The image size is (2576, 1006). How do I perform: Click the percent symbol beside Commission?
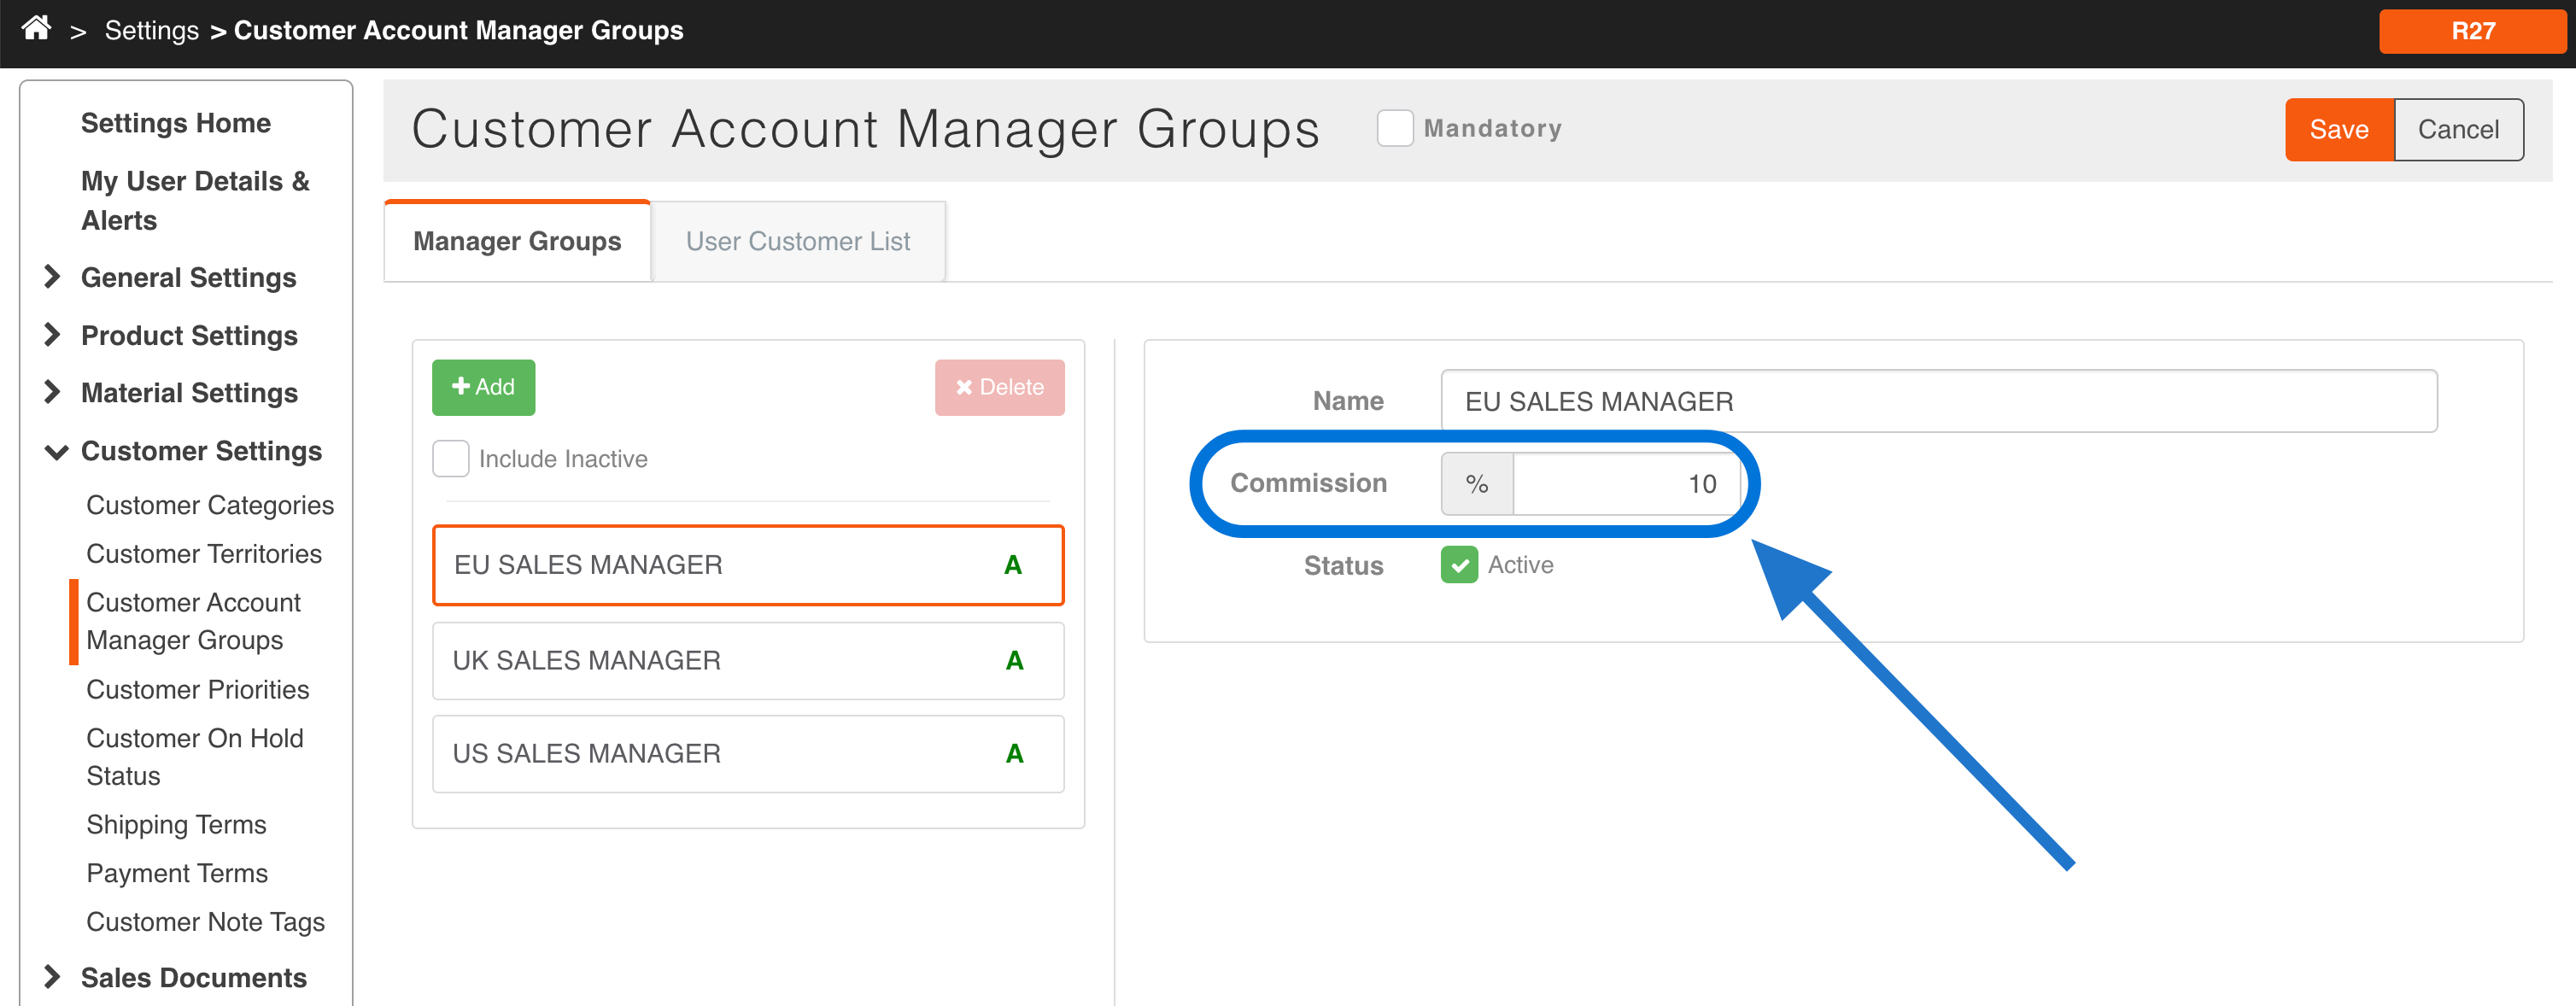click(x=1476, y=484)
